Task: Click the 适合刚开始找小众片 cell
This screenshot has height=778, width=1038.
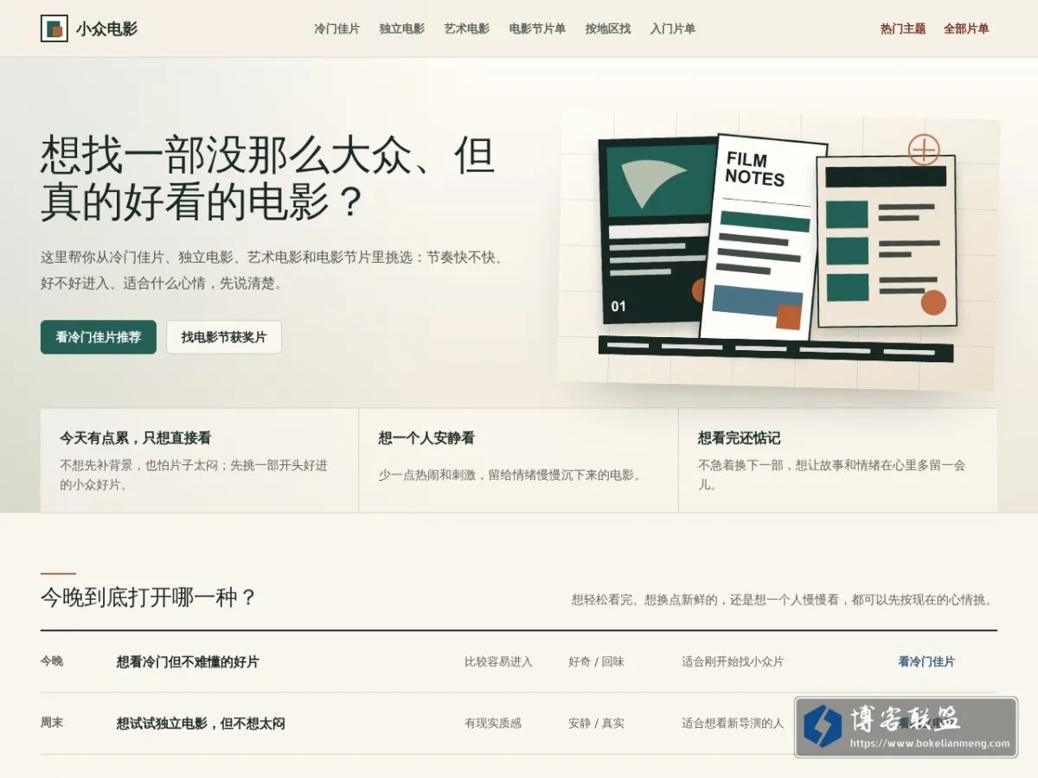Action: click(x=733, y=662)
